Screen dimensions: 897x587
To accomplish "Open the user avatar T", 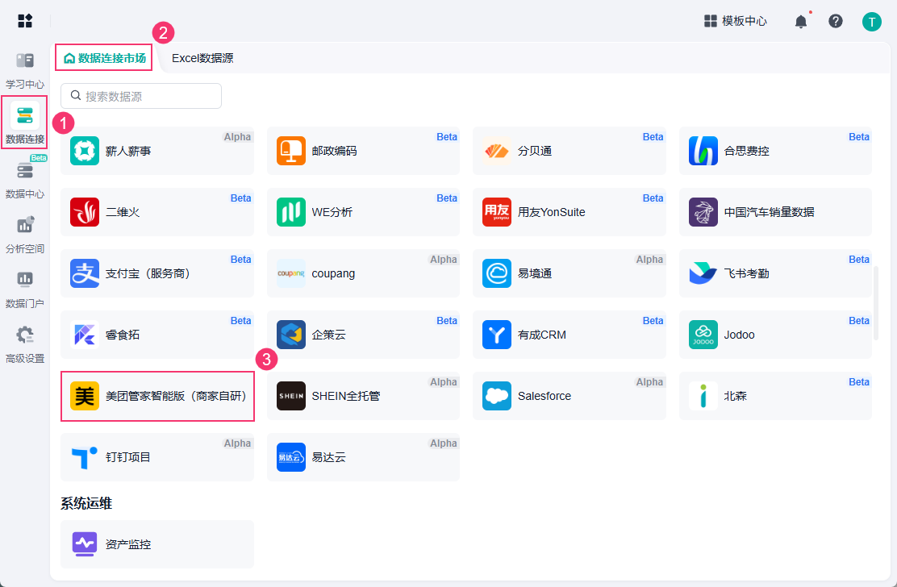I will pos(872,22).
